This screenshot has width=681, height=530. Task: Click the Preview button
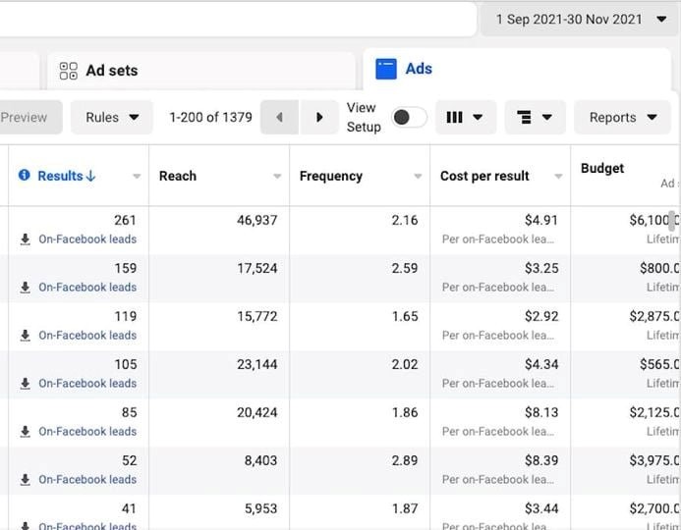[26, 118]
